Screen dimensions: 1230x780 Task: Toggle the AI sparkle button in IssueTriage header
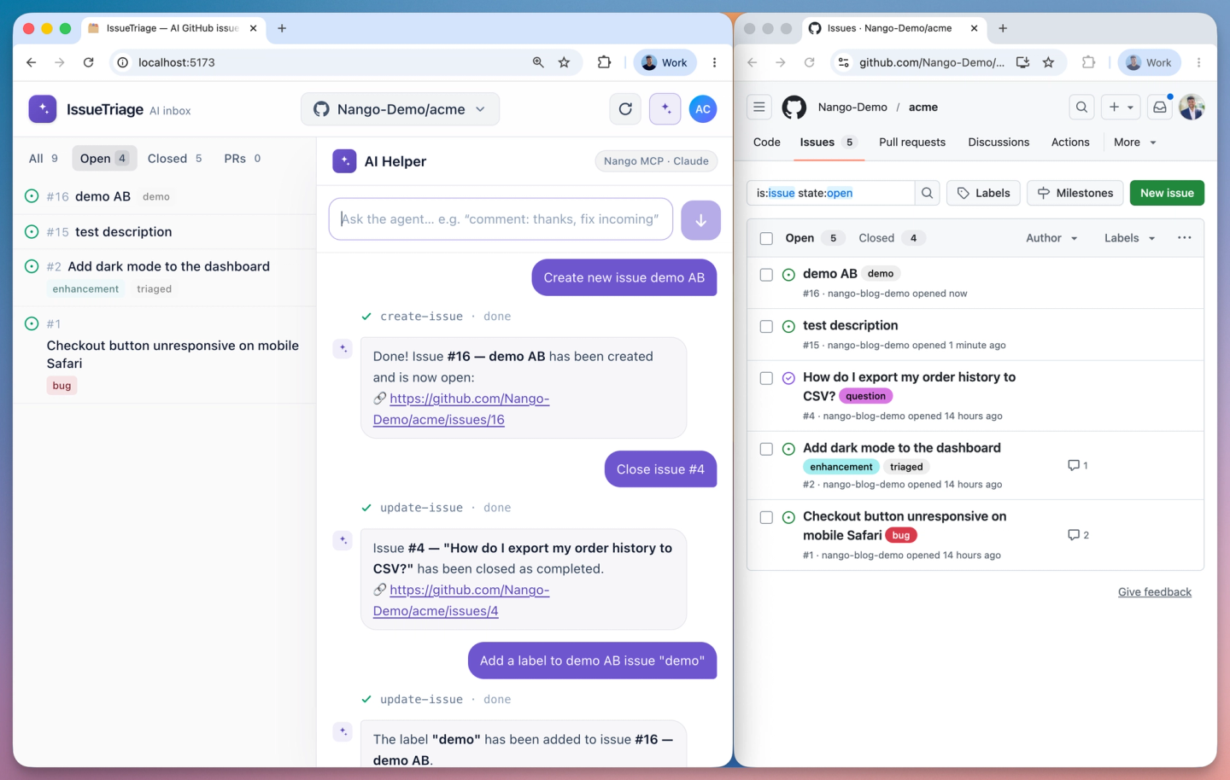point(665,109)
